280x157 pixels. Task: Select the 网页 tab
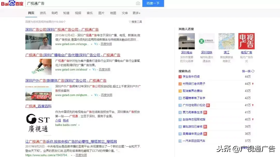click(x=31, y=13)
